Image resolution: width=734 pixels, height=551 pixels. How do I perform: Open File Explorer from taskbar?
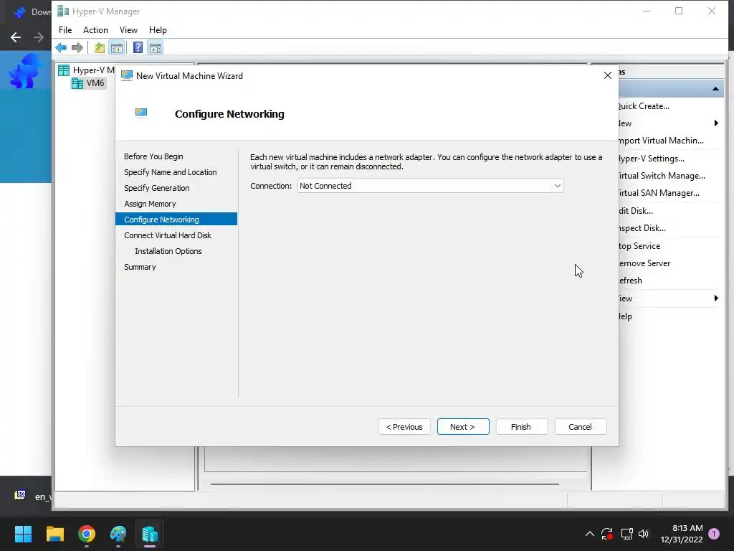tap(54, 534)
